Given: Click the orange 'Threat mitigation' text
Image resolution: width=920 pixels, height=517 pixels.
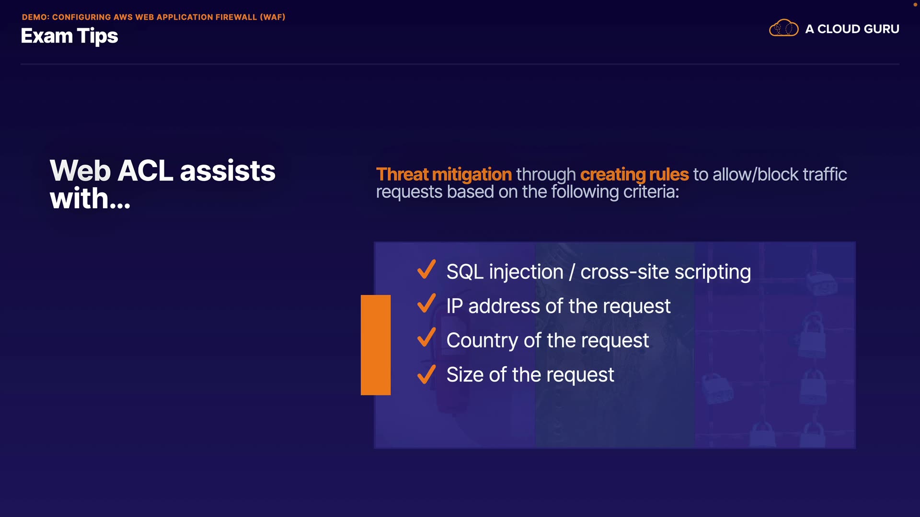Looking at the screenshot, I should tap(444, 175).
